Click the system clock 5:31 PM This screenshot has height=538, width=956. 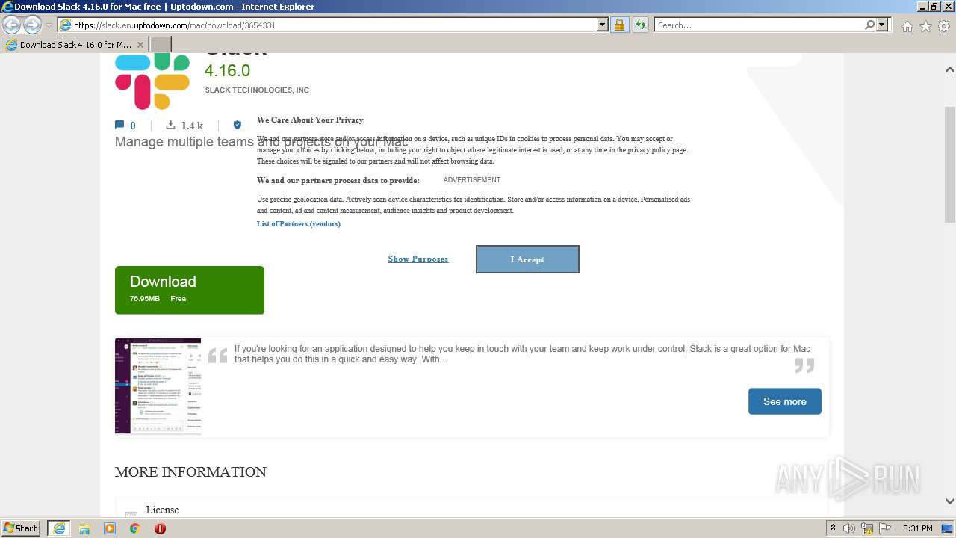(x=917, y=528)
